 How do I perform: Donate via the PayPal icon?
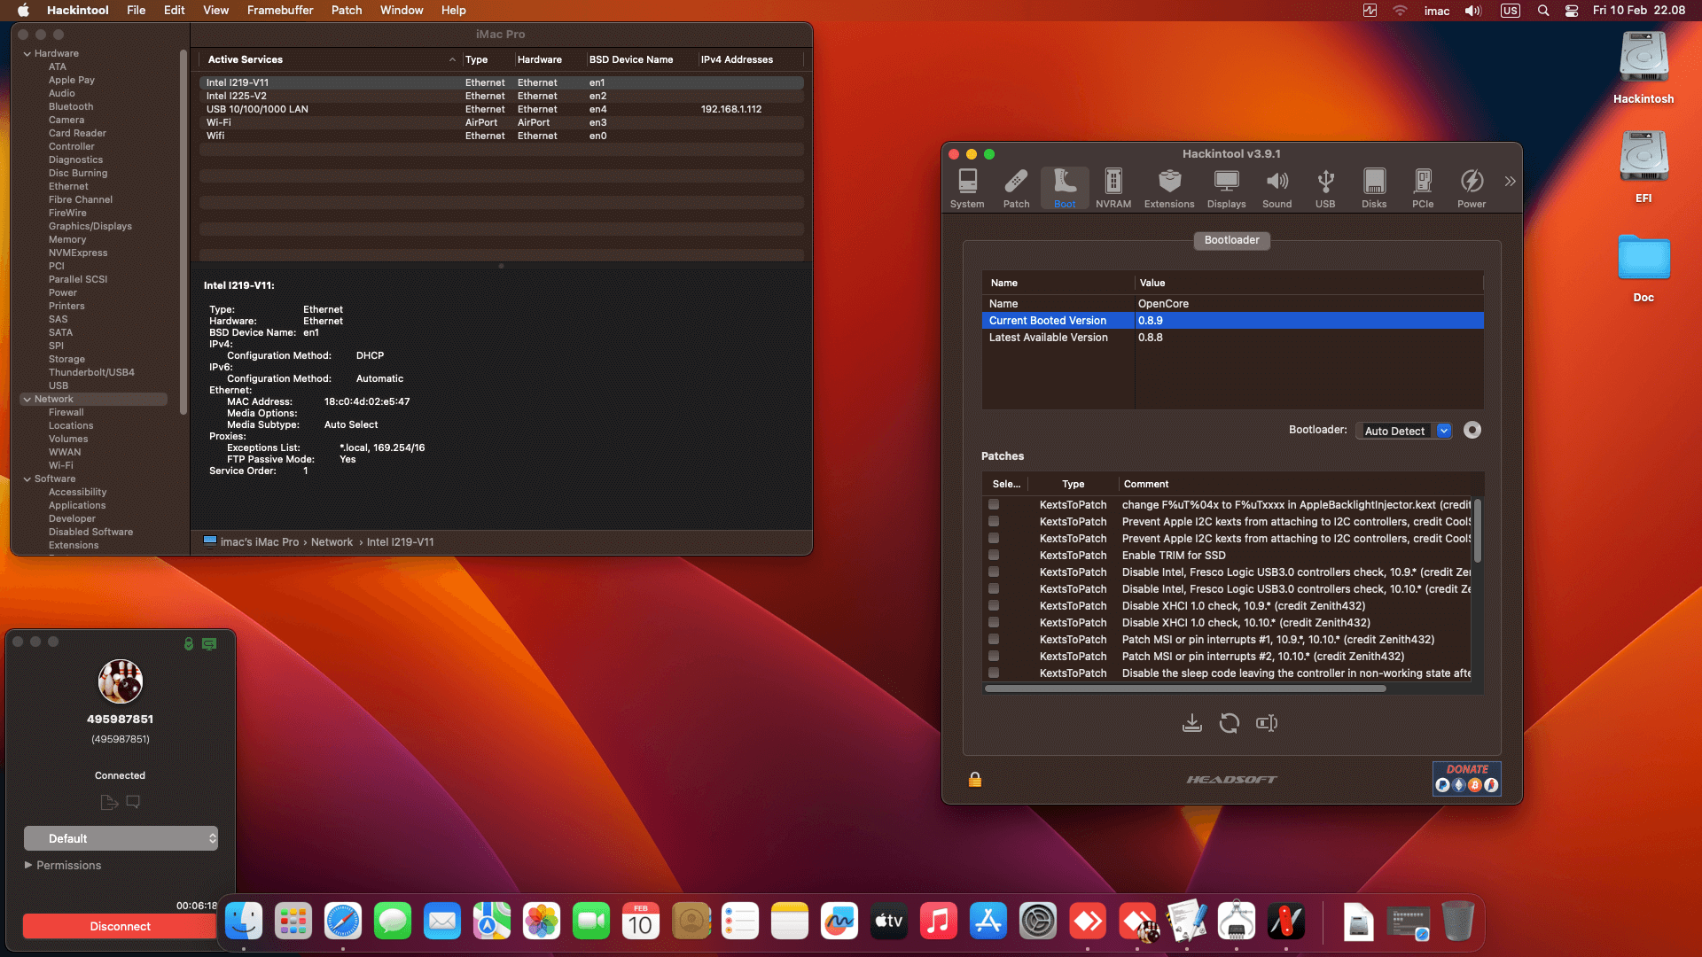pyautogui.click(x=1442, y=784)
